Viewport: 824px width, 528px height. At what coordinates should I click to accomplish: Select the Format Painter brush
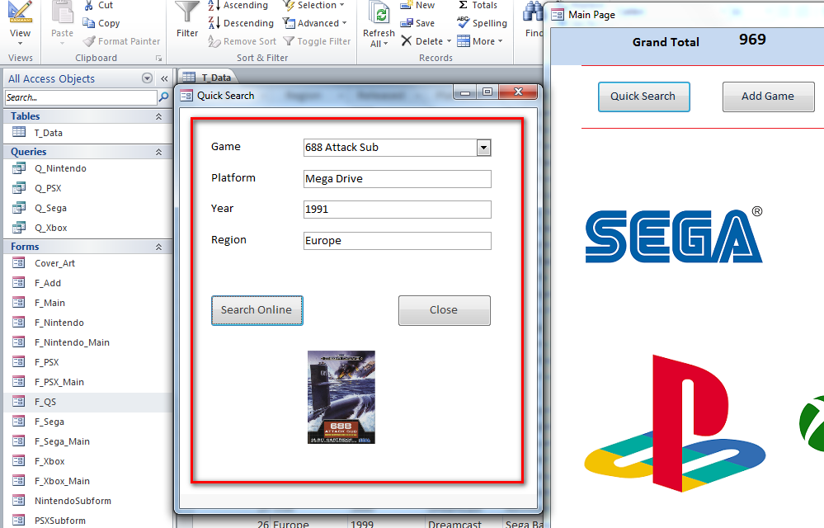121,41
